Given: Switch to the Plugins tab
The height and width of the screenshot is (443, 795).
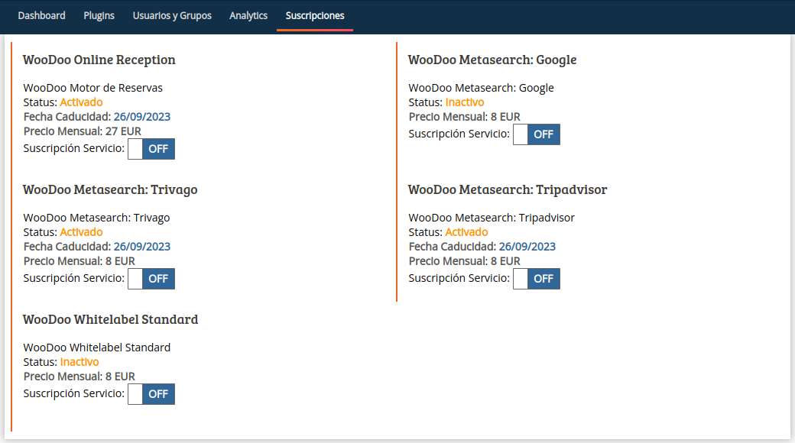Looking at the screenshot, I should tap(99, 16).
